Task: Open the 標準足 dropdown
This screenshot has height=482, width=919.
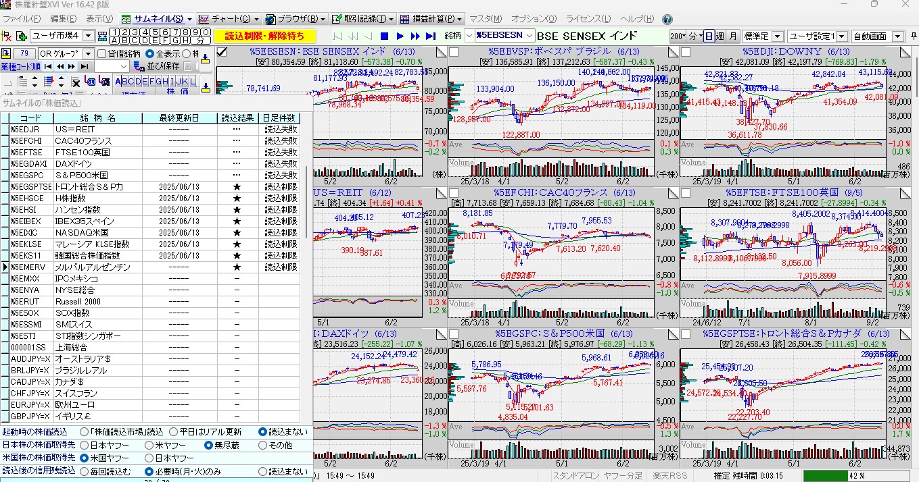Action: tap(777, 36)
